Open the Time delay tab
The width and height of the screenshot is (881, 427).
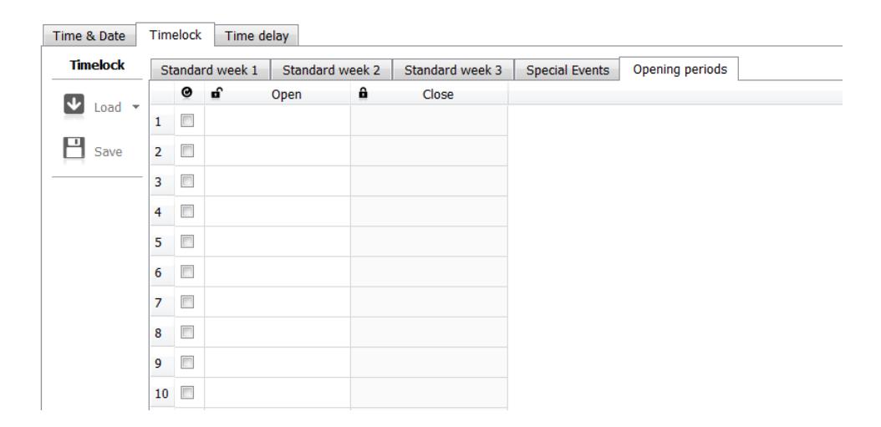click(x=257, y=36)
